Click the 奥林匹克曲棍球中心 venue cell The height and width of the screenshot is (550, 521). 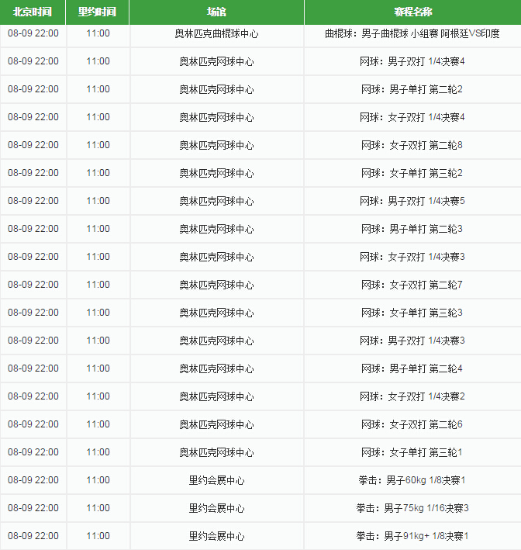click(216, 34)
